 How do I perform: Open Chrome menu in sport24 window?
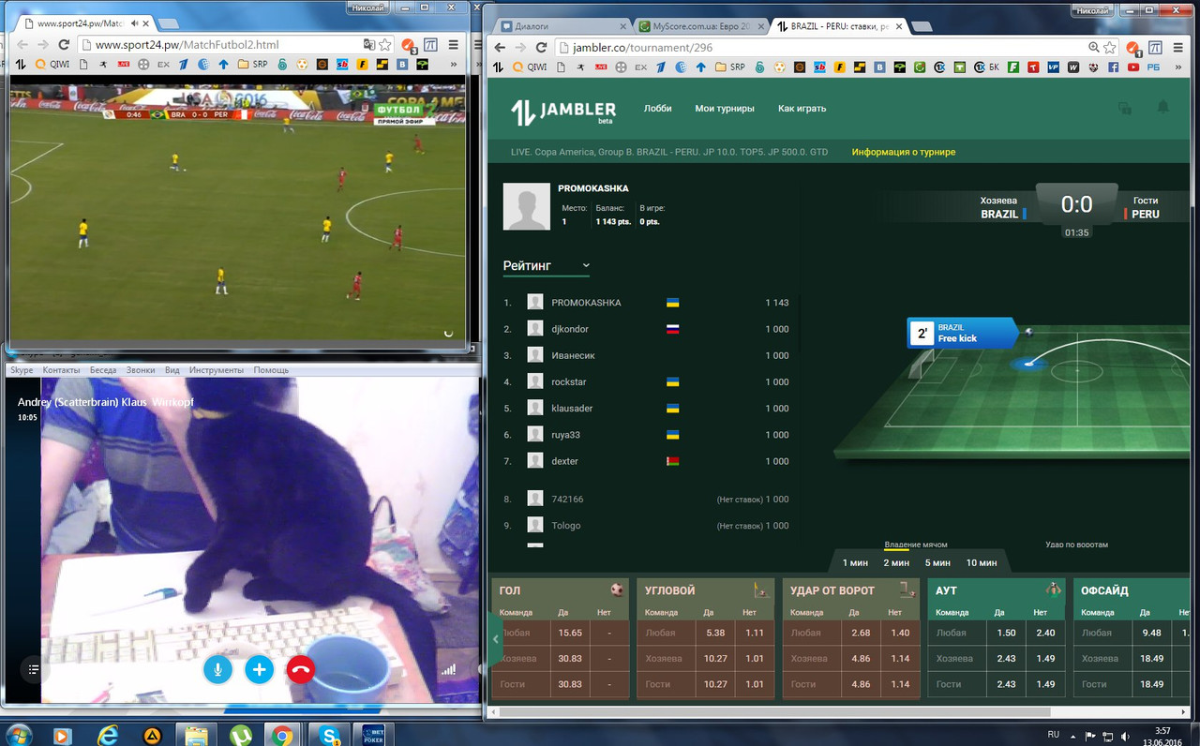pos(454,44)
